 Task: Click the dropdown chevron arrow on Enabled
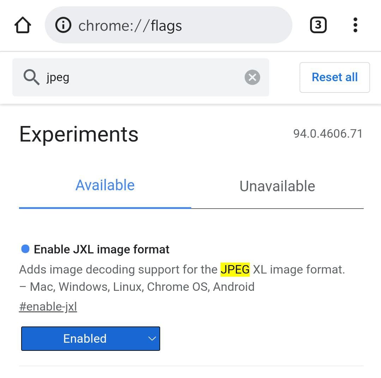pyautogui.click(x=152, y=338)
